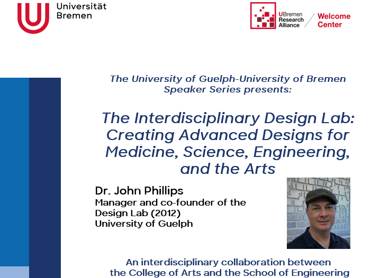The height and width of the screenshot is (278, 371).
Task: Click the diagonal slash divider before Welcome Center
Action: coord(310,20)
